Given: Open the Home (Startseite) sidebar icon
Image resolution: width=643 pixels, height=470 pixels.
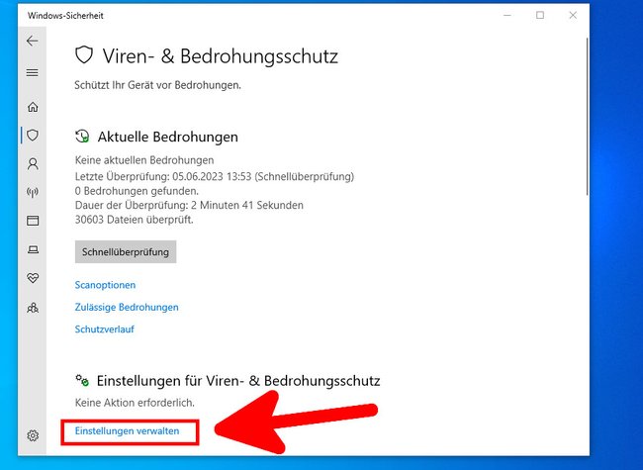Looking at the screenshot, I should [33, 107].
